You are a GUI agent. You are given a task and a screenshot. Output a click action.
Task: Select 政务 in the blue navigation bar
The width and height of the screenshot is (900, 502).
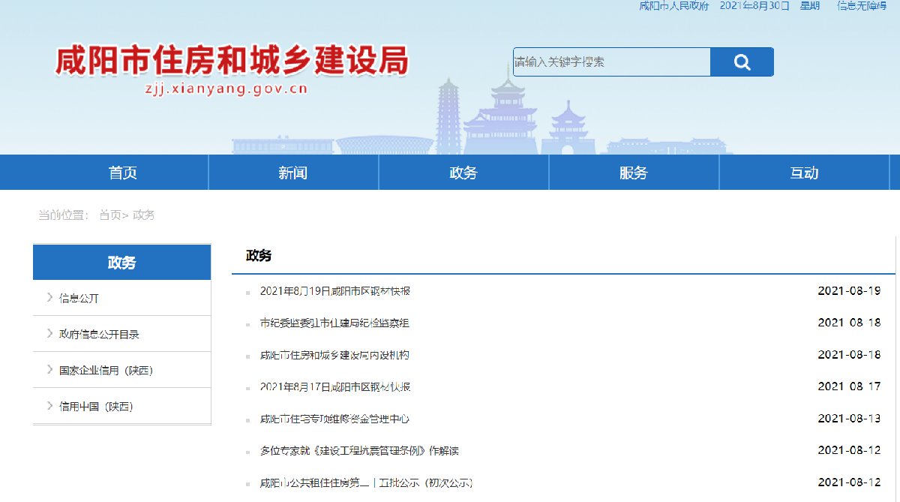click(x=463, y=173)
